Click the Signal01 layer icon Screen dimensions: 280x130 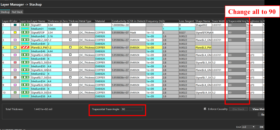point(25,25)
